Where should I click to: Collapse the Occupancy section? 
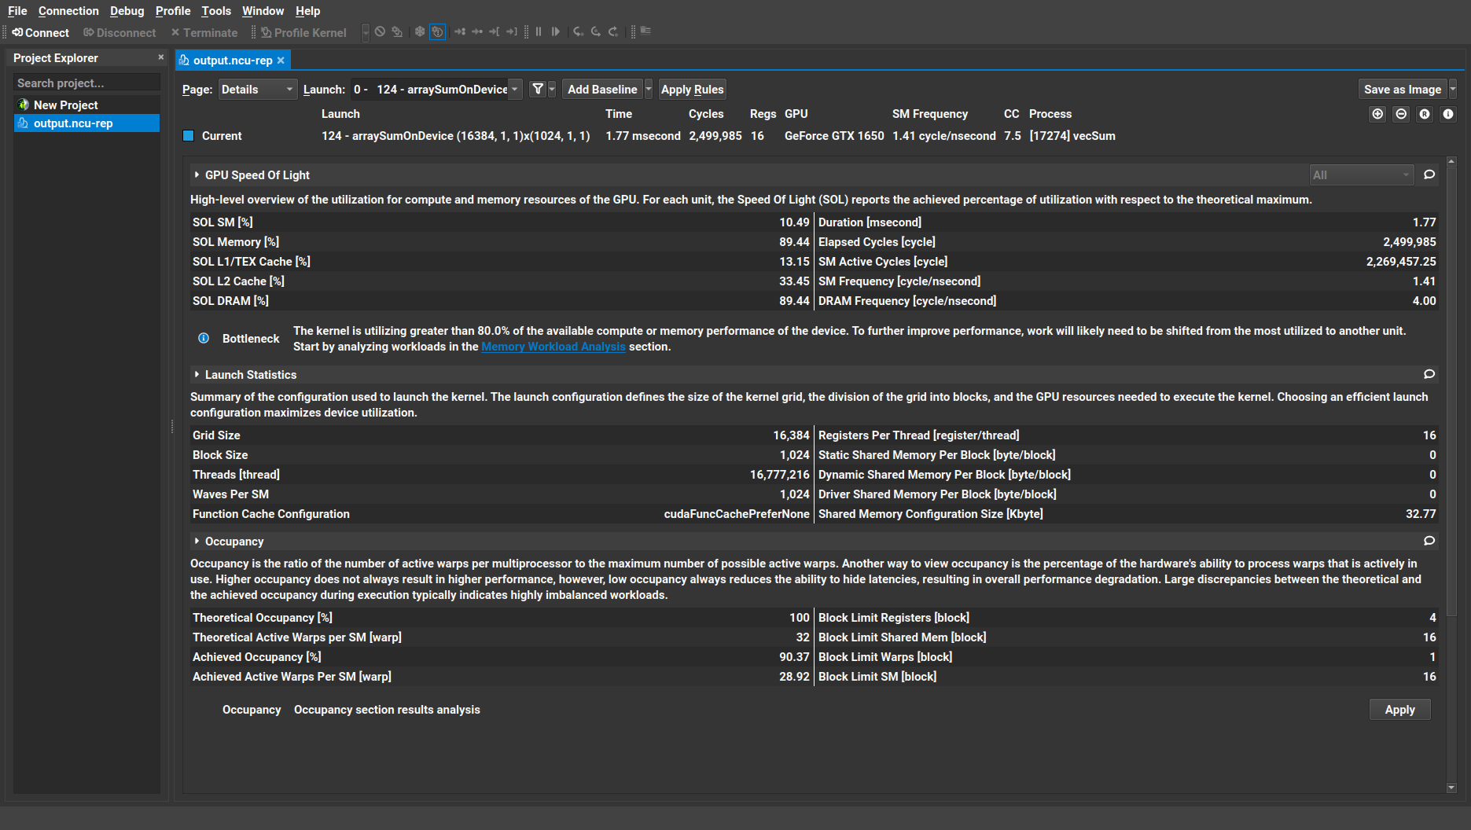tap(197, 542)
